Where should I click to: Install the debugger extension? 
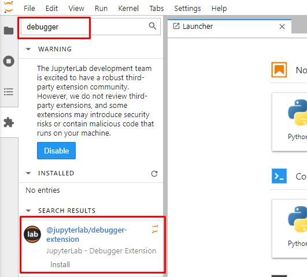coord(60,264)
